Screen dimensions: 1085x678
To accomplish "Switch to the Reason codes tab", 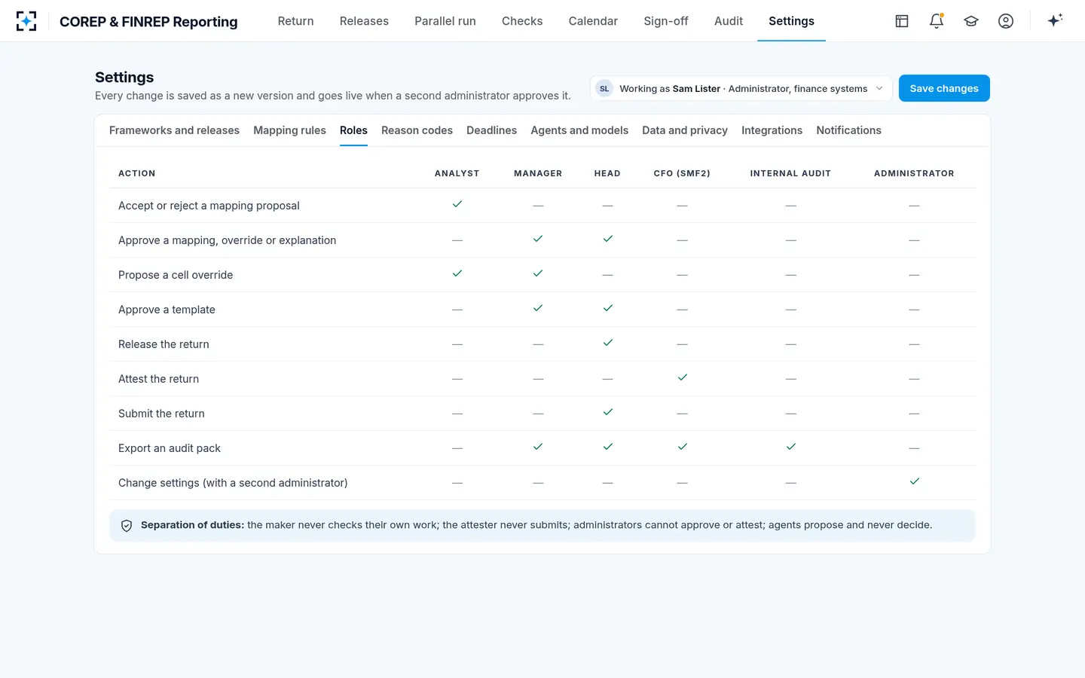I will [417, 130].
